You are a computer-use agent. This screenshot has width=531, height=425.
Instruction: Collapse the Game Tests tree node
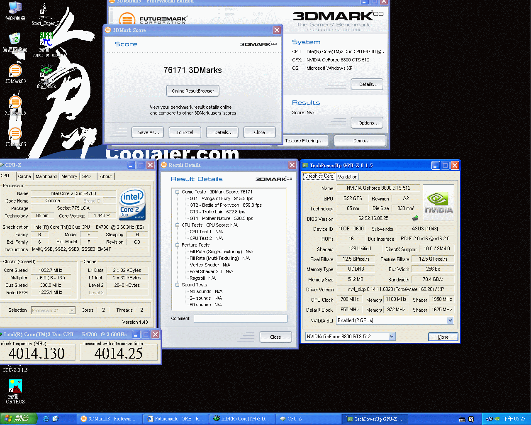[x=177, y=192]
